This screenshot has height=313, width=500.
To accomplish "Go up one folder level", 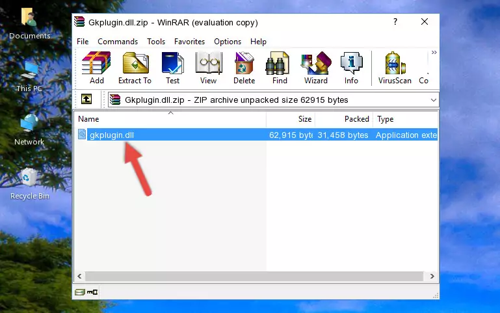I will (86, 99).
